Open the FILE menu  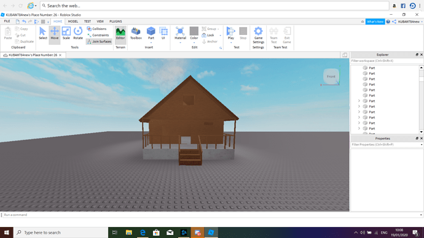(7, 21)
